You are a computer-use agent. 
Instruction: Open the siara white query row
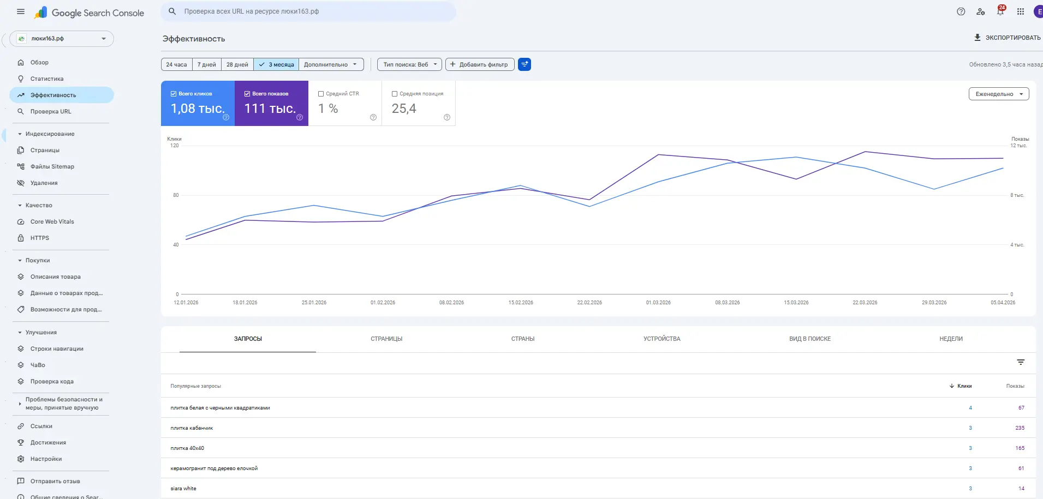598,489
